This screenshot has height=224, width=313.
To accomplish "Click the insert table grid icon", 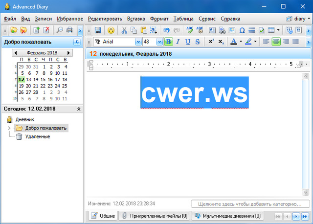I will (271, 30).
